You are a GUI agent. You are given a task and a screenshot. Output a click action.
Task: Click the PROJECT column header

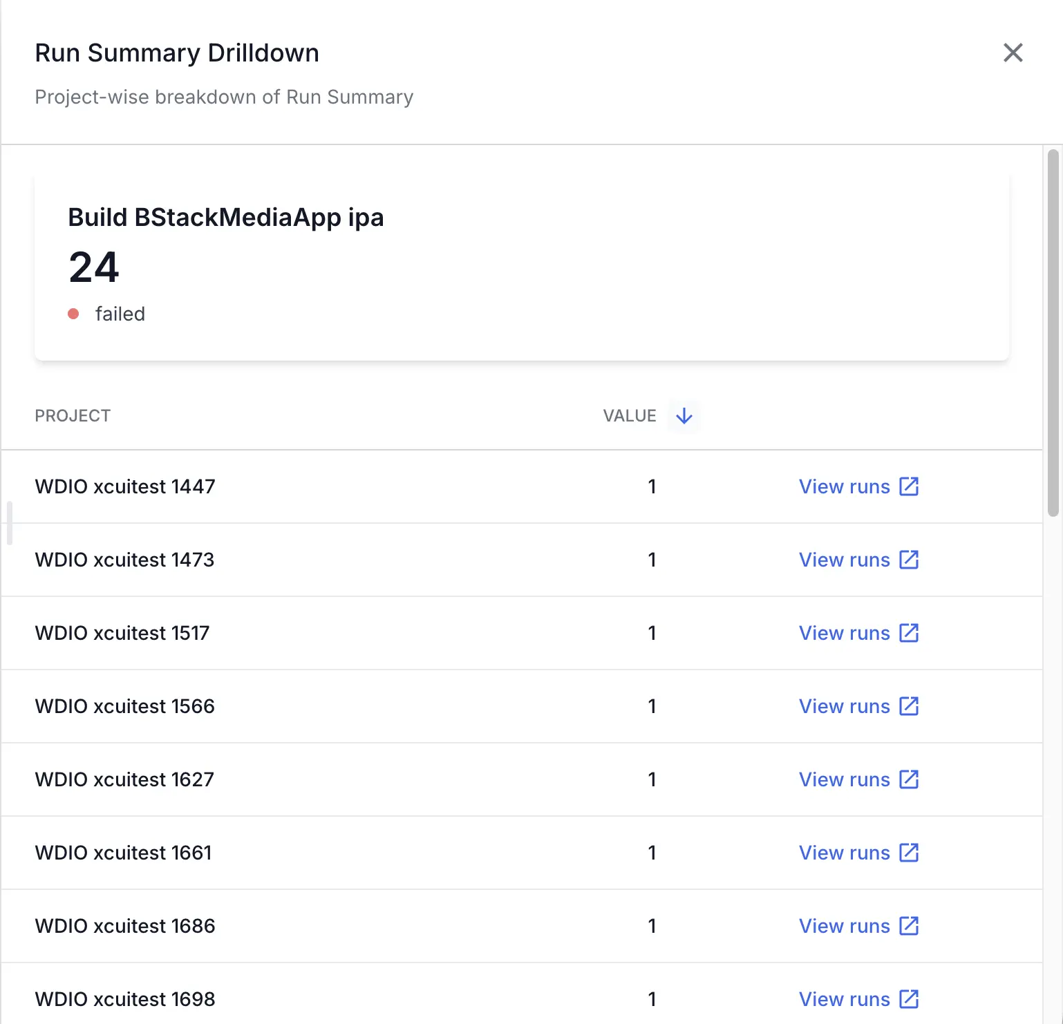(x=73, y=416)
